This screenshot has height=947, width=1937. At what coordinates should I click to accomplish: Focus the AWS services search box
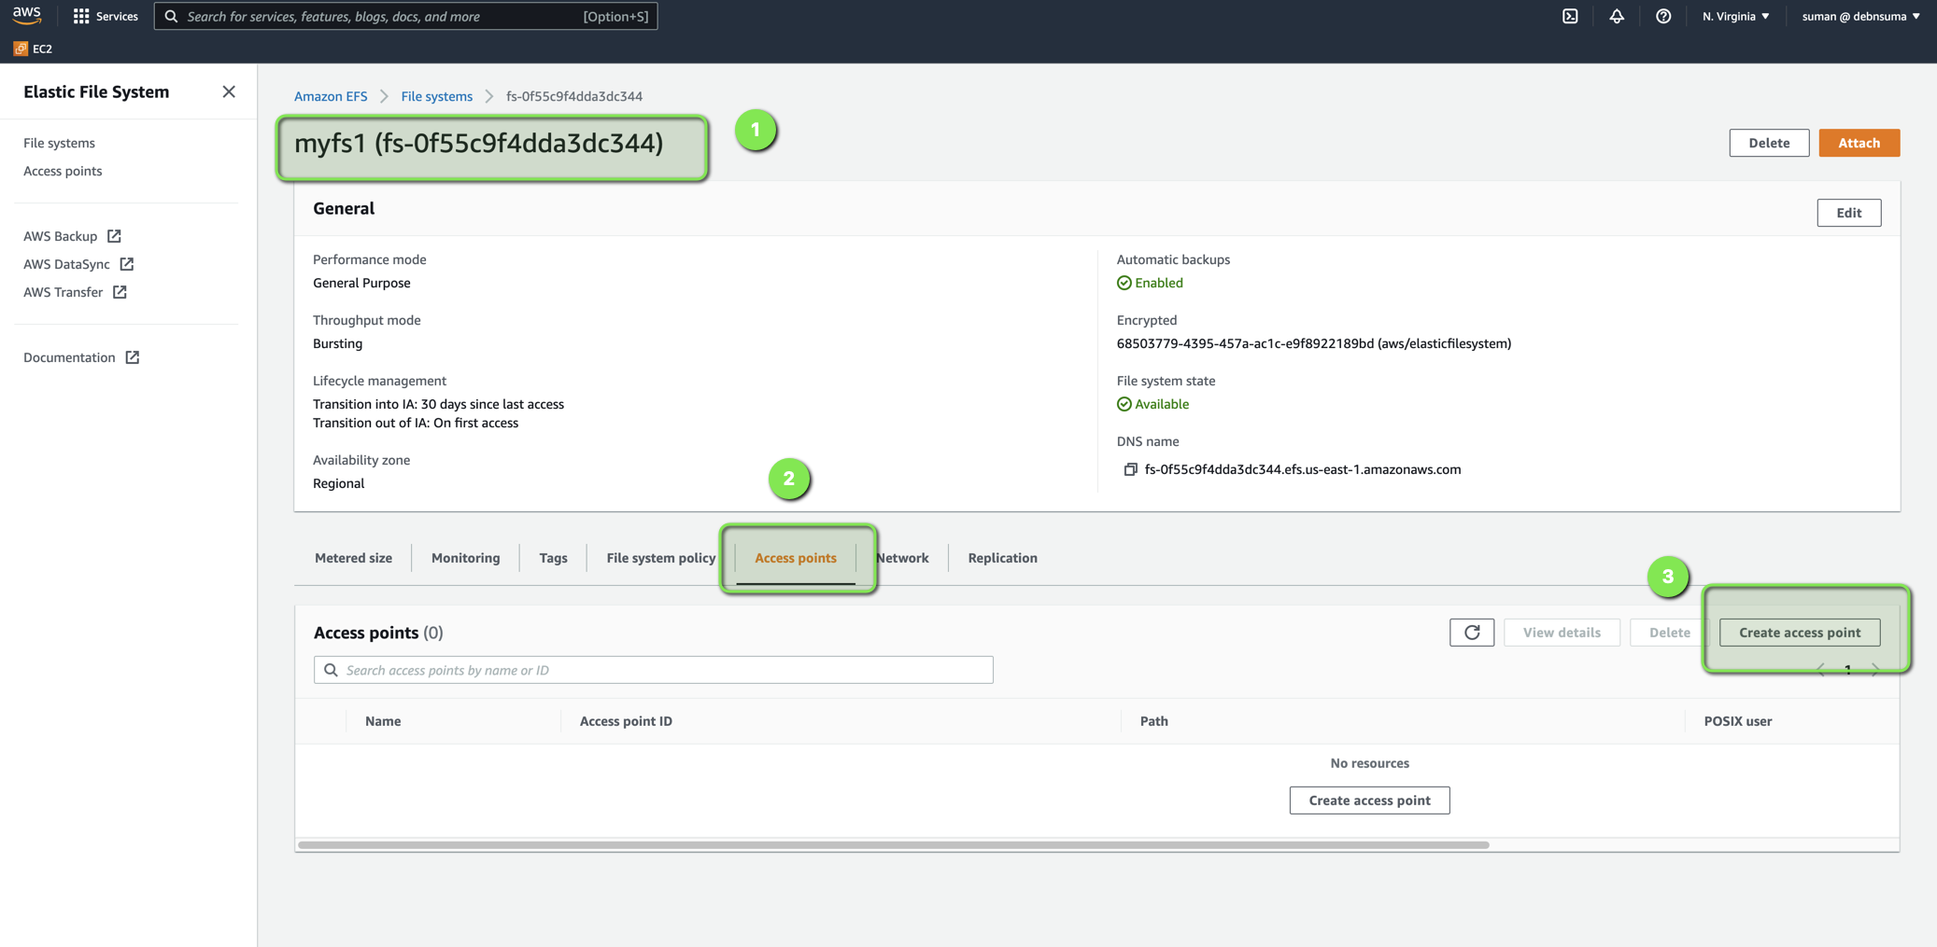[x=405, y=16]
